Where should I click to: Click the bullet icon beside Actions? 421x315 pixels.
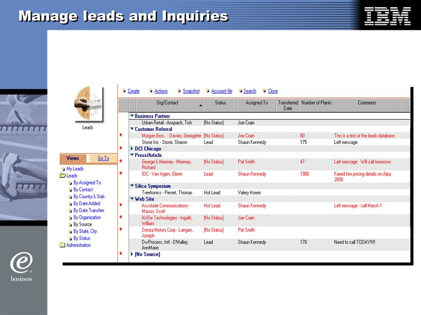click(x=150, y=91)
